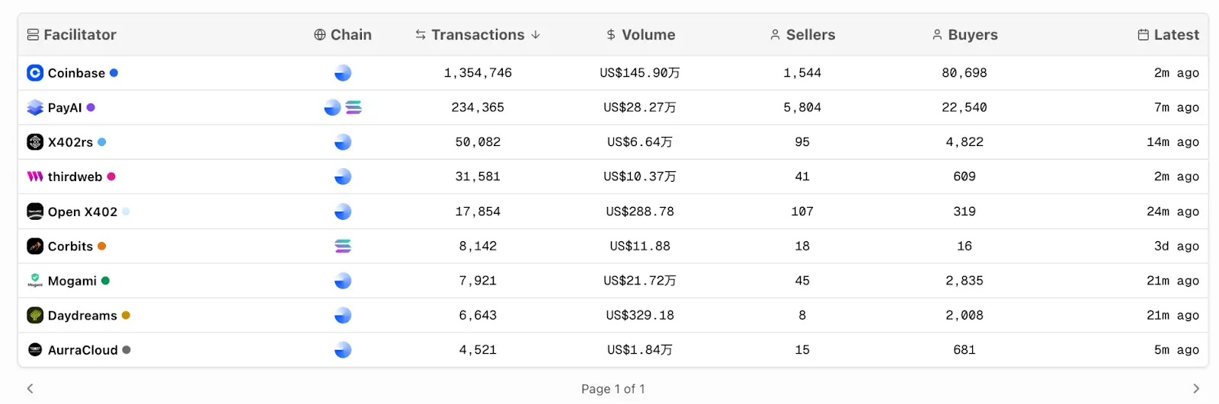Screen dimensions: 1219x404
Task: Sort by Transactions column header
Action: click(x=478, y=35)
